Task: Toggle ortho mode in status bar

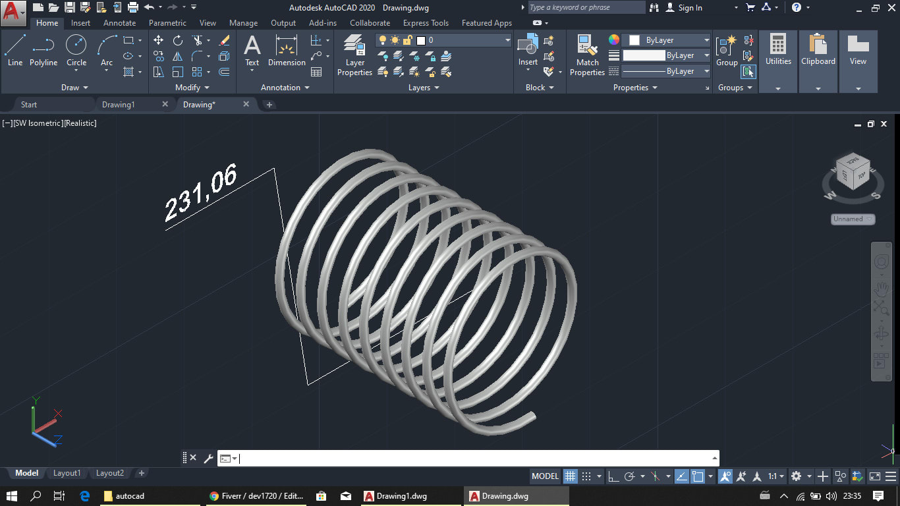Action: pyautogui.click(x=613, y=476)
